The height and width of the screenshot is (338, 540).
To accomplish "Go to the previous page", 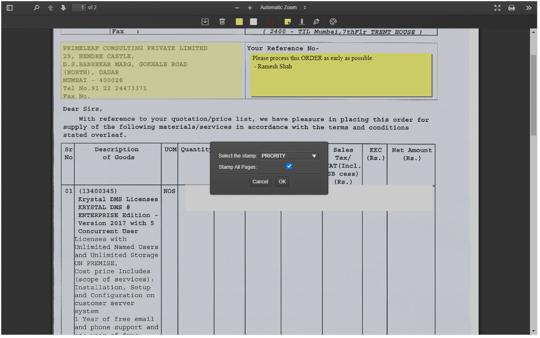I will 51,8.
